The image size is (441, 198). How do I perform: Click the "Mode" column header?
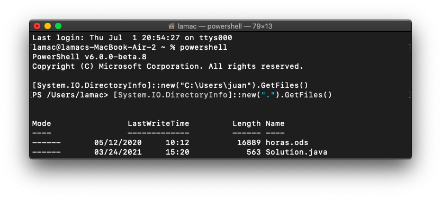42,123
